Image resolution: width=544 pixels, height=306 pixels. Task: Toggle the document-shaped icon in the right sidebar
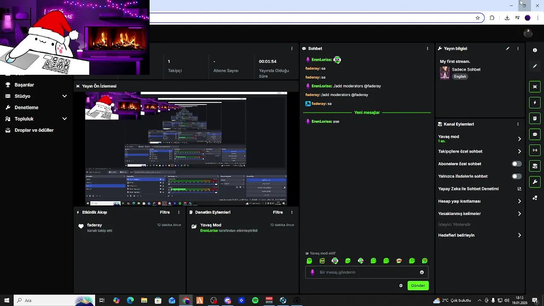pyautogui.click(x=535, y=118)
